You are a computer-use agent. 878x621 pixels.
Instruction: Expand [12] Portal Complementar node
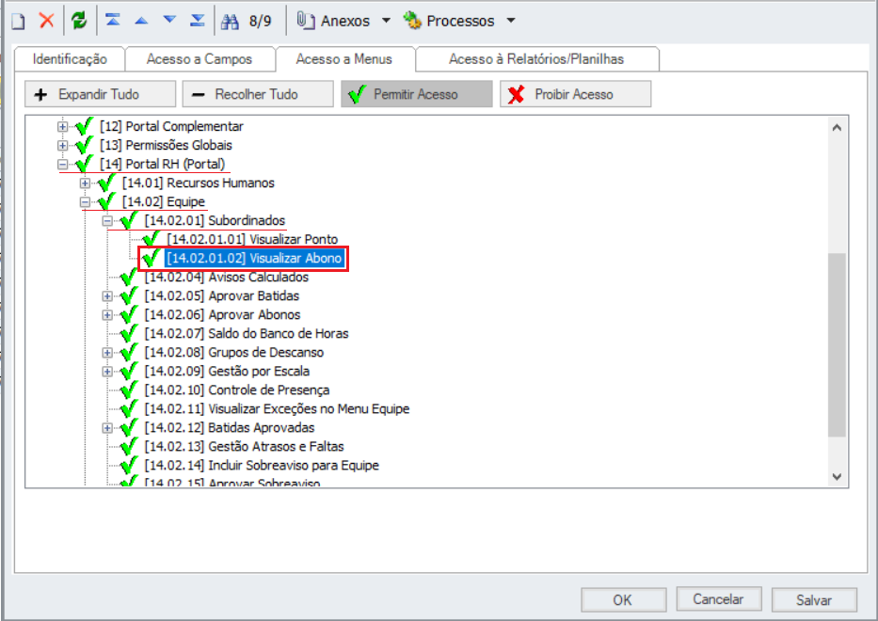coord(62,126)
